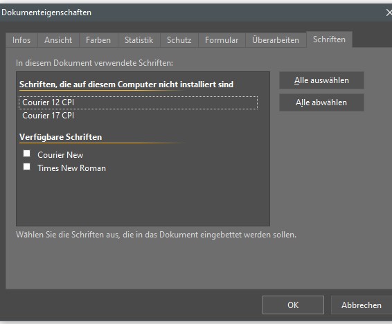Viewport: 392px width, 324px height.
Task: Click the Courier New font label
Action: click(x=60, y=155)
